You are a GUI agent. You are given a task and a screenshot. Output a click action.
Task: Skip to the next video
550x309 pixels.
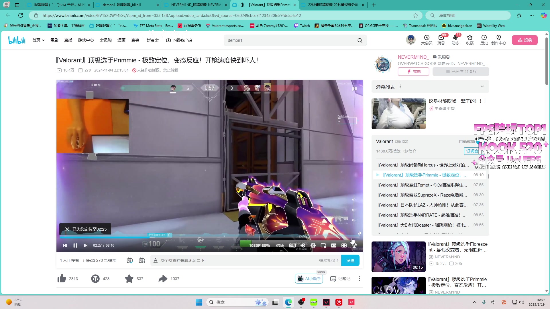86,245
